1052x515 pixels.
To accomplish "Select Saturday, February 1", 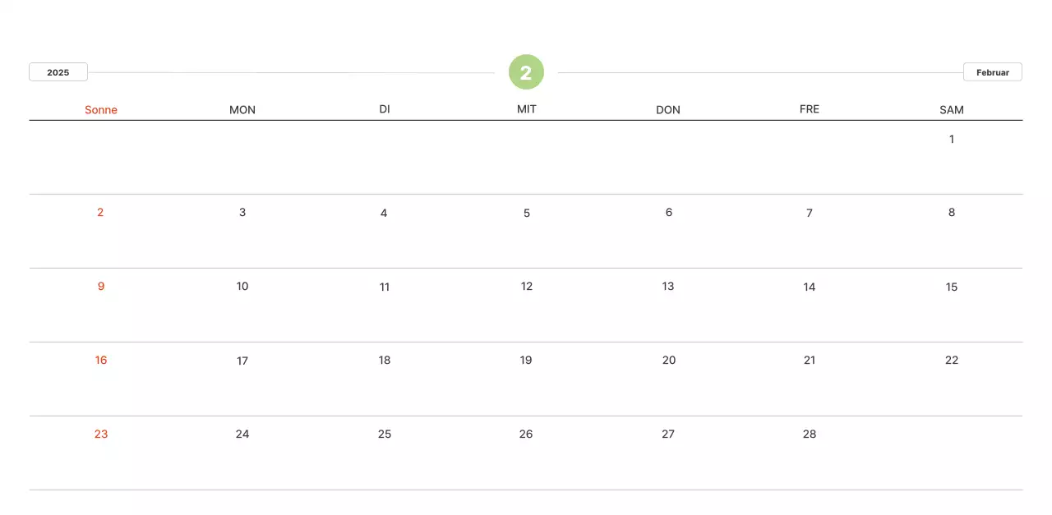I will pos(952,139).
